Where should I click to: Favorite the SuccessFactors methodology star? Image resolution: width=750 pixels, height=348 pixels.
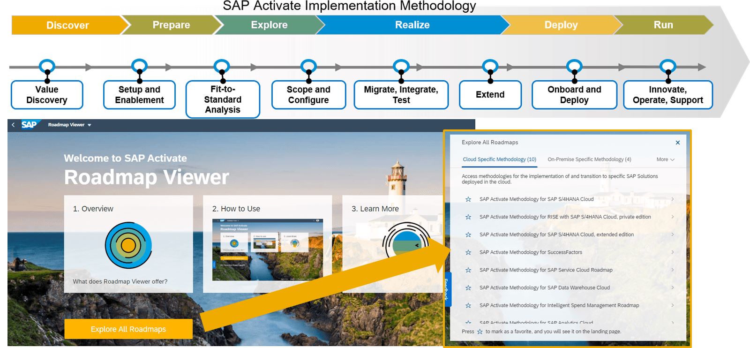coord(468,252)
